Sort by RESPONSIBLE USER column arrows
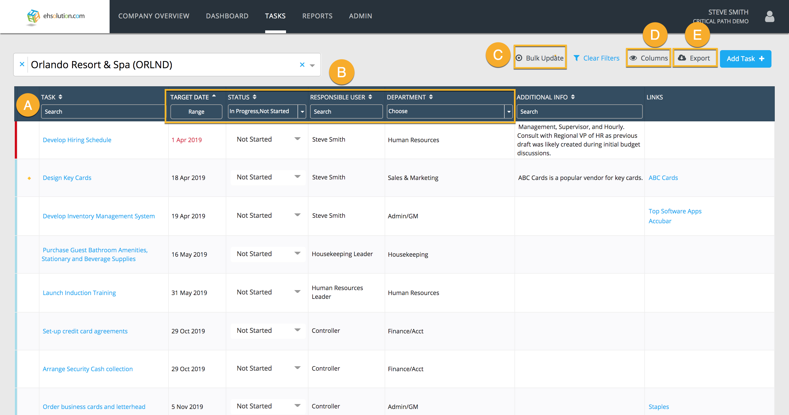Screen dimensions: 789x415 (x=370, y=97)
